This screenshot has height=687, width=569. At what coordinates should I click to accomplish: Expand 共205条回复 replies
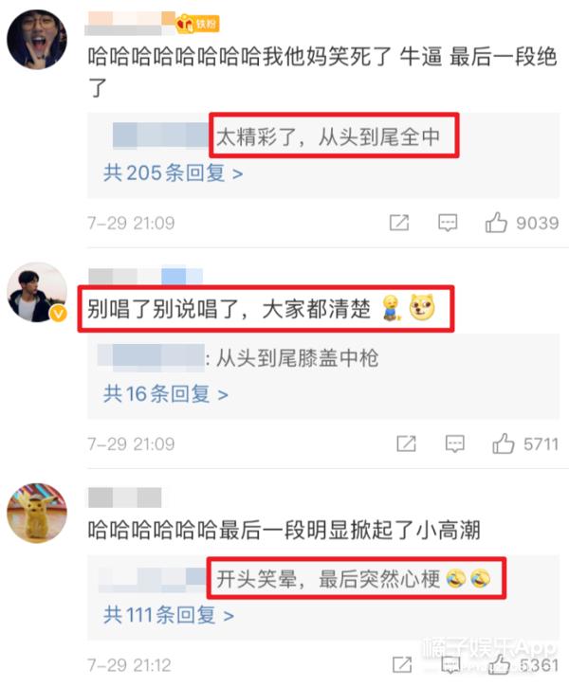pos(174,173)
